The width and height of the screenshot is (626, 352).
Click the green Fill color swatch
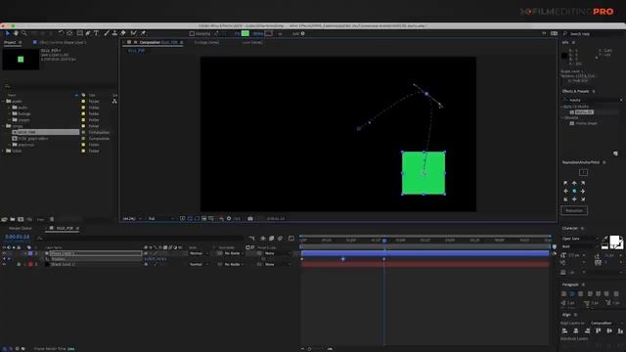(246, 34)
